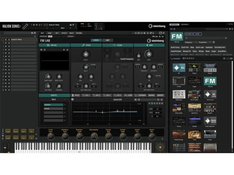
Task: Open the Anima instrument library icon
Action: (x=194, y=68)
